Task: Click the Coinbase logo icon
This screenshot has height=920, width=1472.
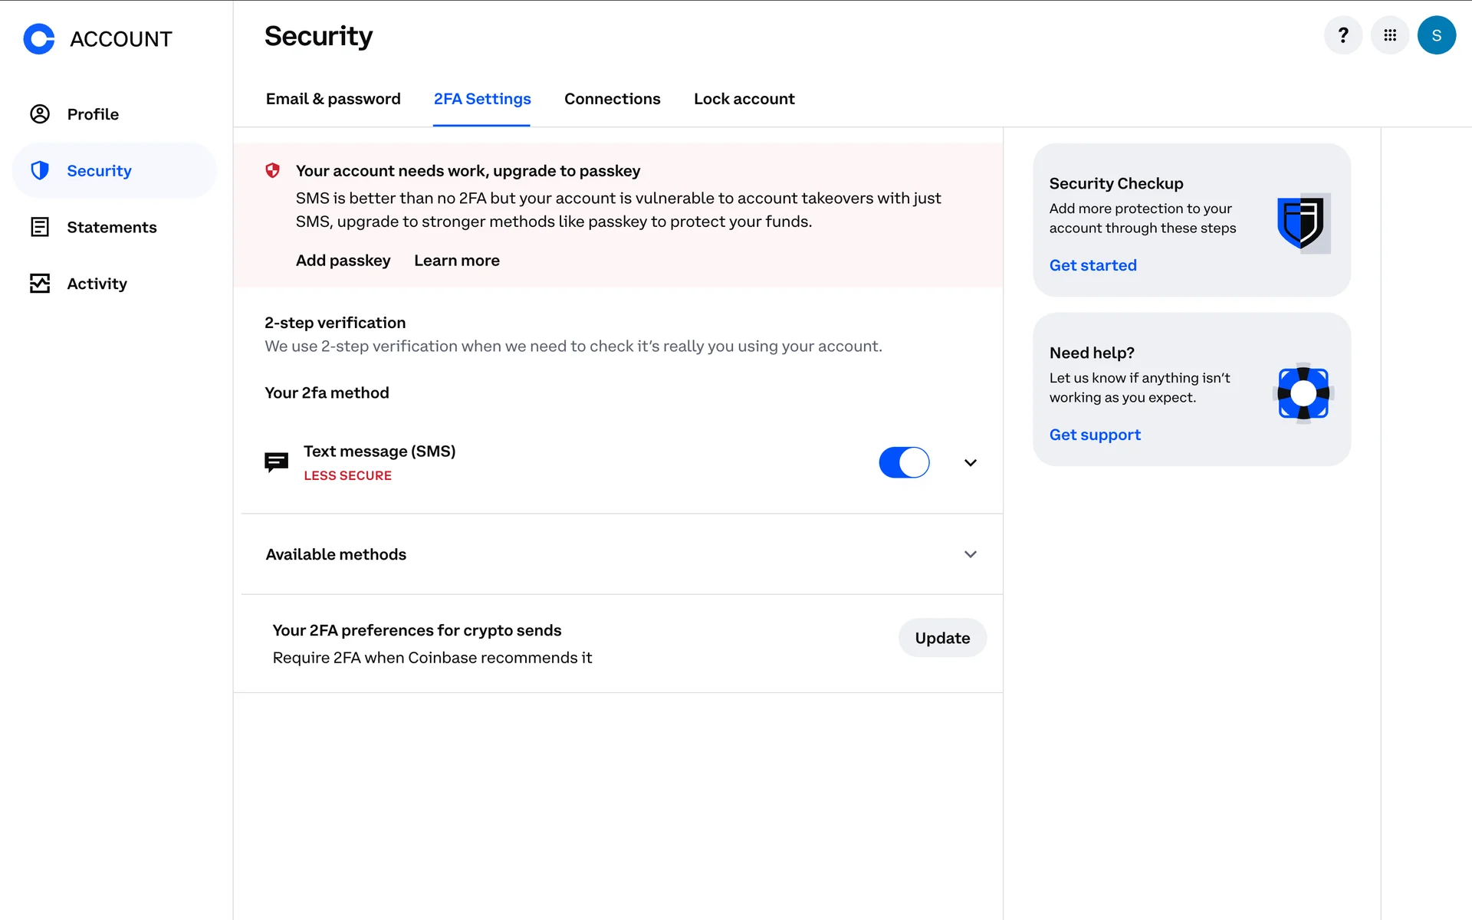Action: pyautogui.click(x=39, y=38)
